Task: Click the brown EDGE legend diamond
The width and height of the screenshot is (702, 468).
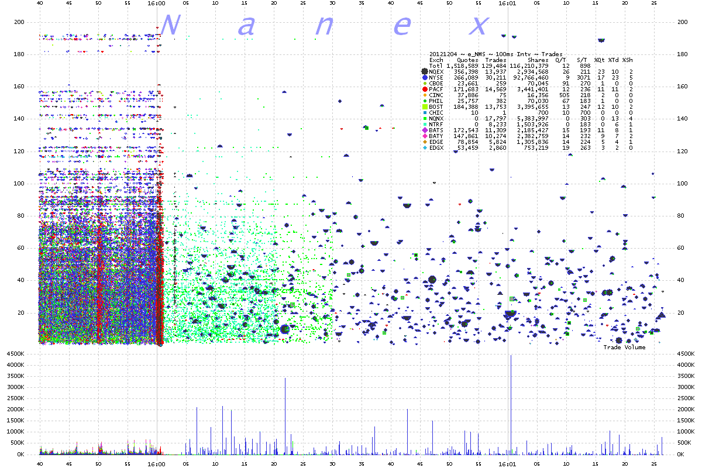Action: tap(424, 142)
